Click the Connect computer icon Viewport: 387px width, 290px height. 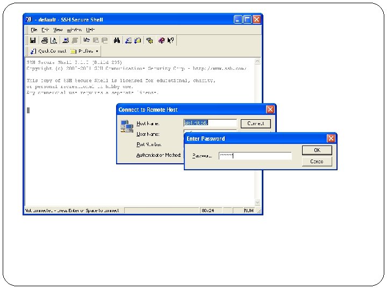point(66,40)
